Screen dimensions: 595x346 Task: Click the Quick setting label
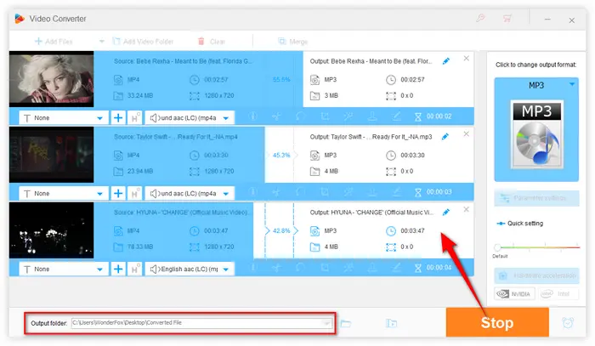coord(525,224)
